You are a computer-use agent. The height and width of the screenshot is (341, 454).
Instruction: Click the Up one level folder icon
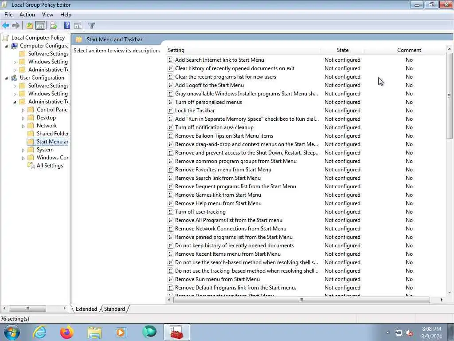coord(30,25)
